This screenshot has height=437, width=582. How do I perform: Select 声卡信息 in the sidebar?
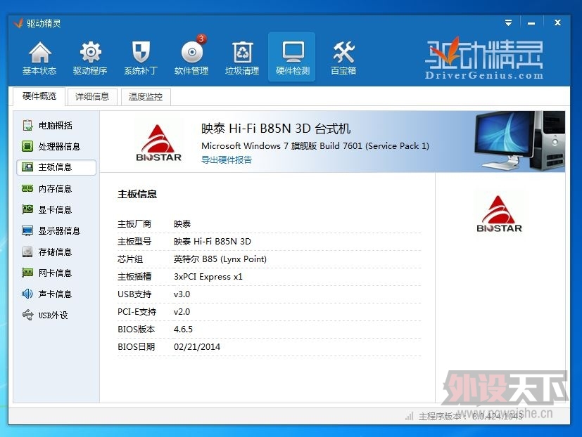(x=56, y=294)
